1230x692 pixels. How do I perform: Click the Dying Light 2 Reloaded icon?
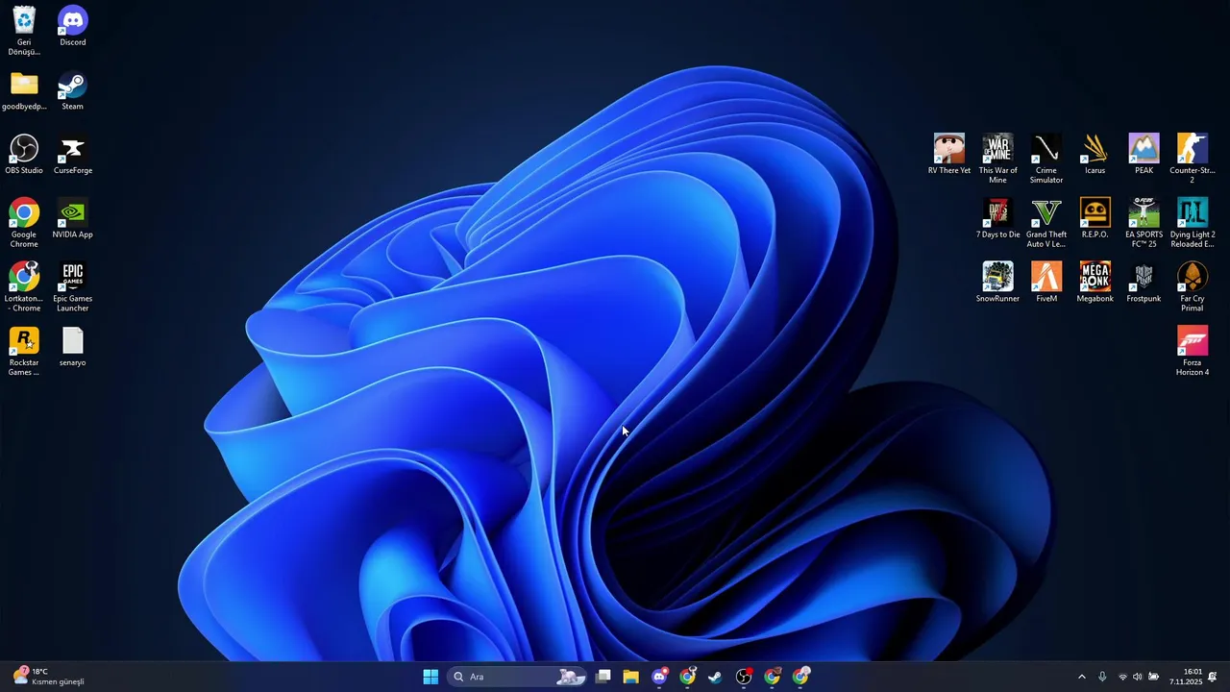click(1193, 223)
